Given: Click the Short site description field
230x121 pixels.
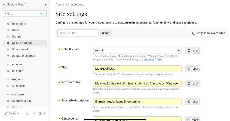Looking at the screenshot, I should 137,102.
